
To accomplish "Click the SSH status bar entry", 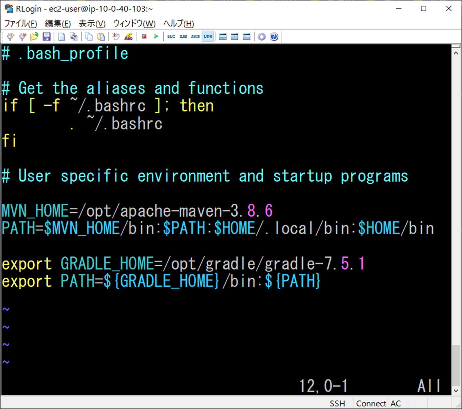I will click(338, 403).
